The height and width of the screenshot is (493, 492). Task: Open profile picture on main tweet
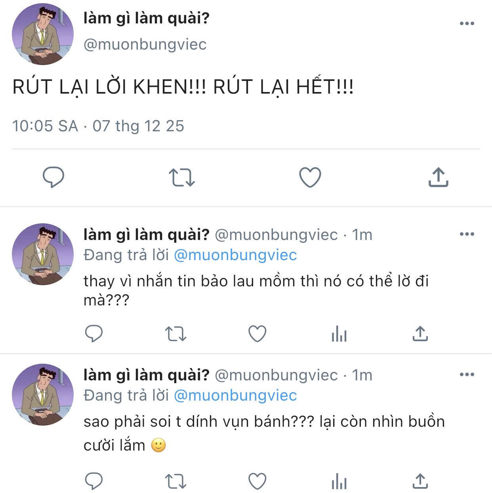[43, 34]
